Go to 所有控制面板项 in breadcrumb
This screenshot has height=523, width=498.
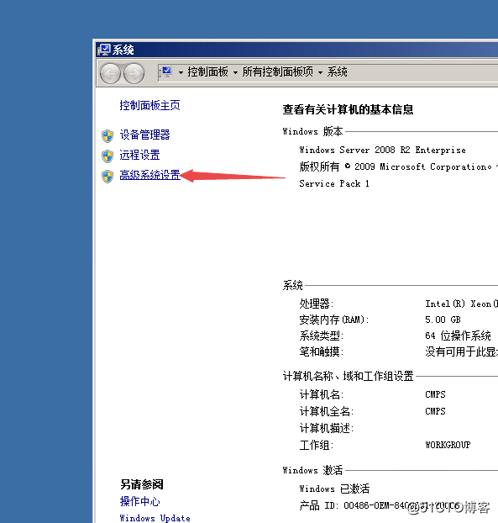[x=278, y=71]
